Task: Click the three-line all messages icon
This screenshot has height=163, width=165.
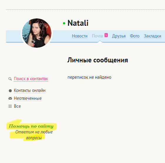Action: pyautogui.click(x=10, y=106)
